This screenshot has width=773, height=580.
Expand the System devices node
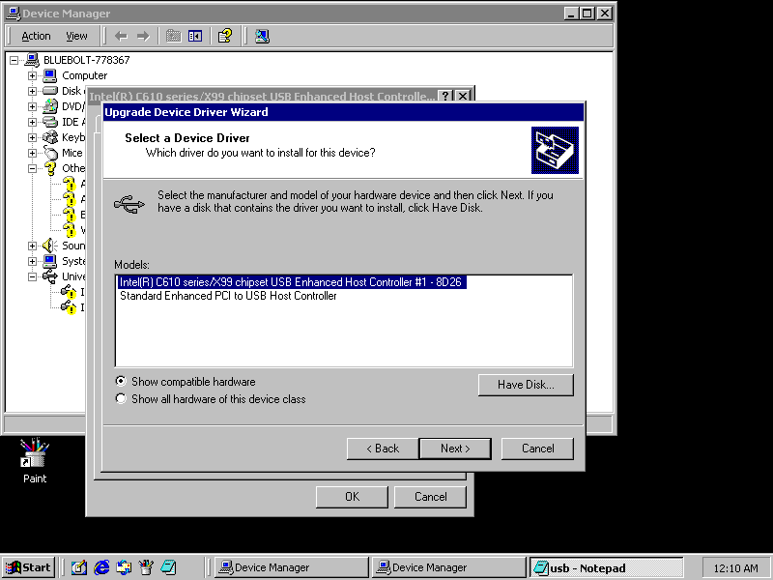coord(32,261)
